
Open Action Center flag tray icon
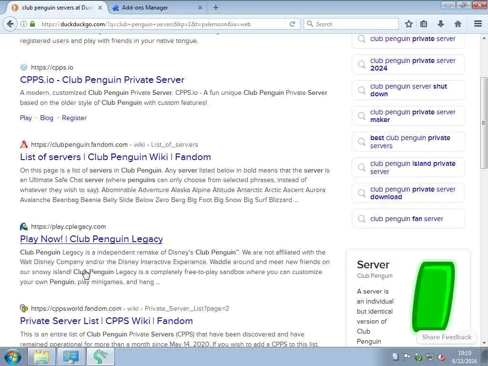(407, 357)
